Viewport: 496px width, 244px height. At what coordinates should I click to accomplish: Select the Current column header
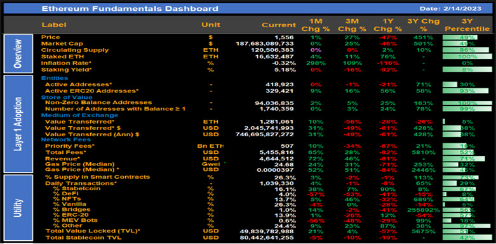[279, 25]
